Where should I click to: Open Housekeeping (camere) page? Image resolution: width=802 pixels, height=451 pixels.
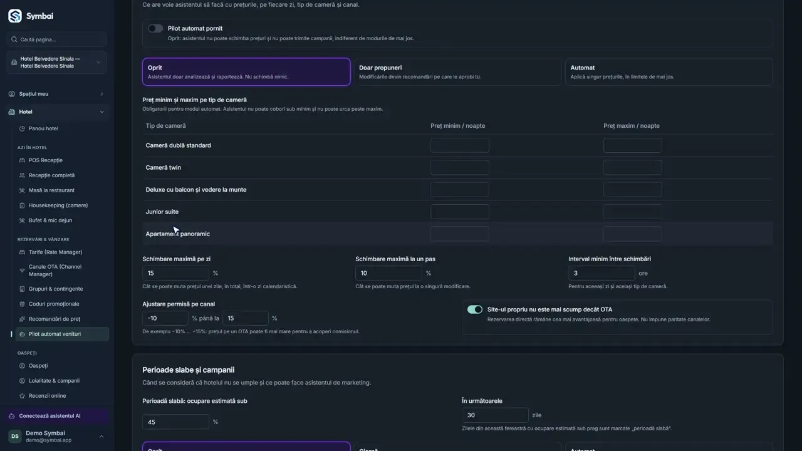pyautogui.click(x=58, y=205)
